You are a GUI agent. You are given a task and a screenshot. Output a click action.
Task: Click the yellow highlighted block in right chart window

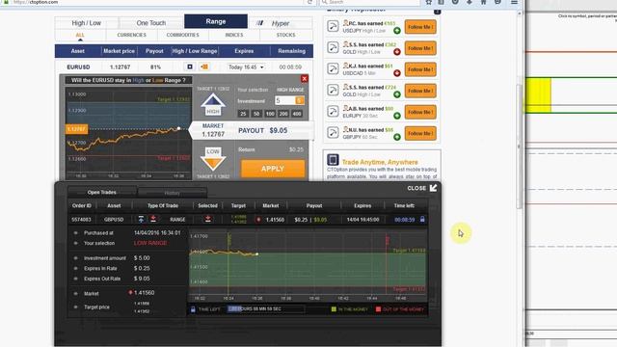point(538,95)
